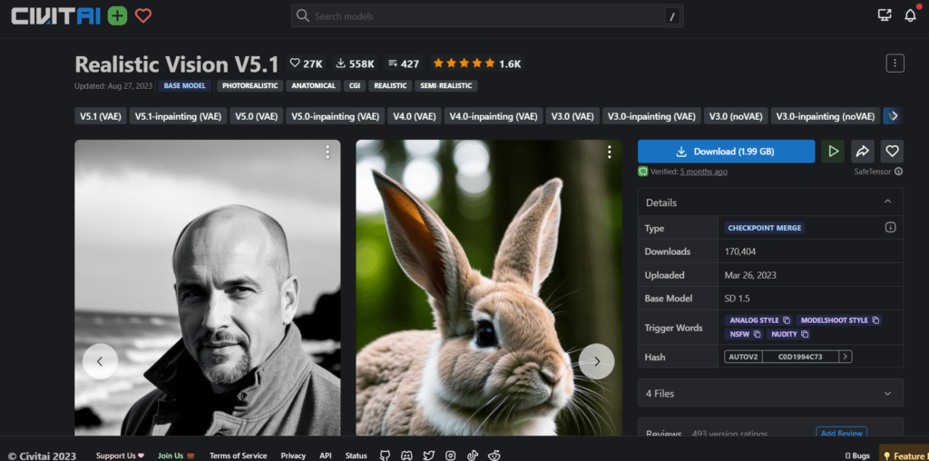
Task: Collapse the Details panel
Action: pyautogui.click(x=887, y=202)
